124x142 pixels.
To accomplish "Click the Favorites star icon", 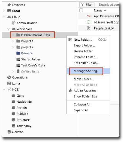I will [x=9, y=5].
